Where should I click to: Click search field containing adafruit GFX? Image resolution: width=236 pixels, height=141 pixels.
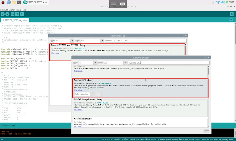coord(169,62)
